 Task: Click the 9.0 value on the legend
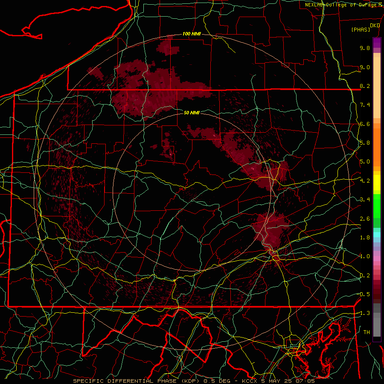365,67
